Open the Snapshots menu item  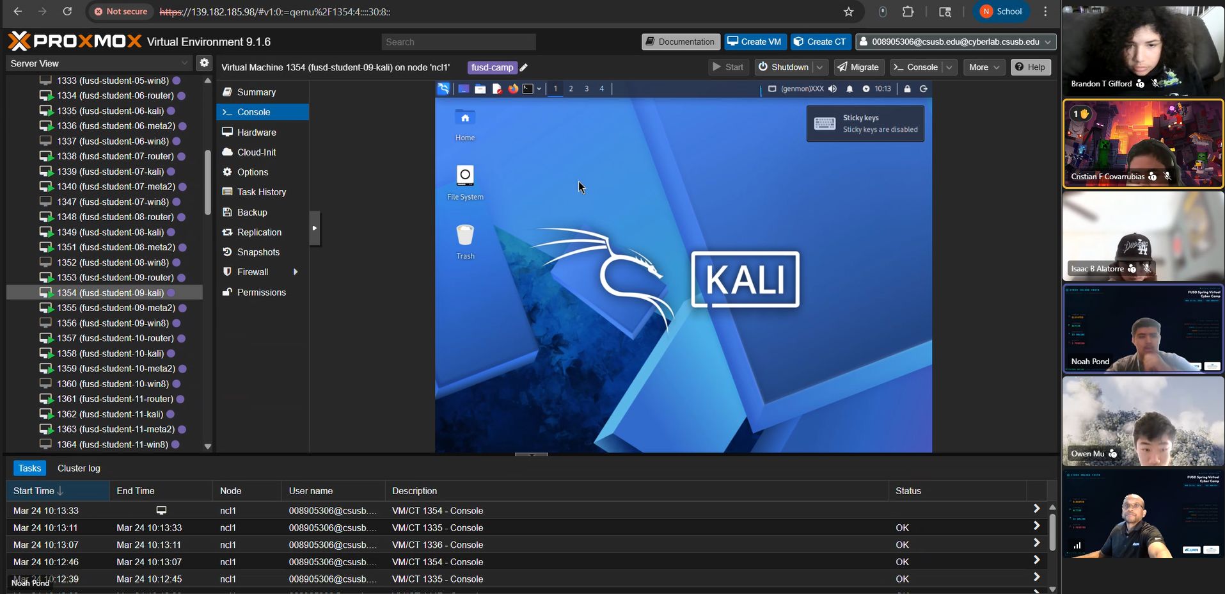coord(258,252)
